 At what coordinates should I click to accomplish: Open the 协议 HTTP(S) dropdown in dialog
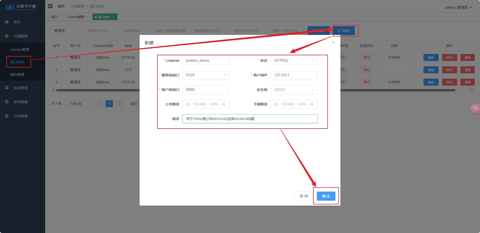(x=294, y=61)
